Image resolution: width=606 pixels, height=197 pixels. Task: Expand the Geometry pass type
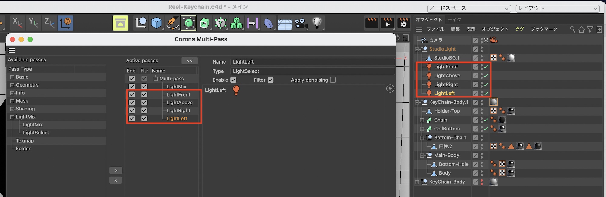pos(12,85)
